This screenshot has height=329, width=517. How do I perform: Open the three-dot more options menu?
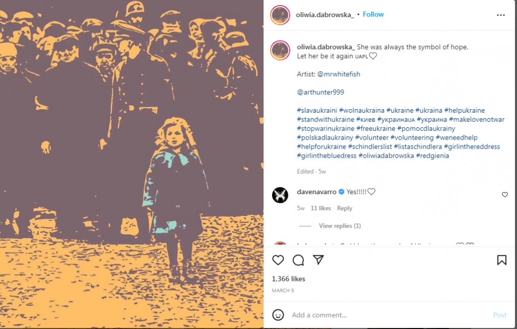500,15
